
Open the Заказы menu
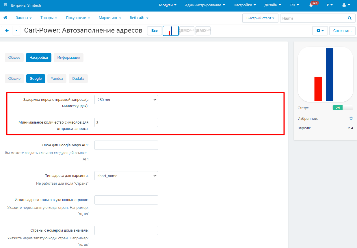[x=24, y=18]
